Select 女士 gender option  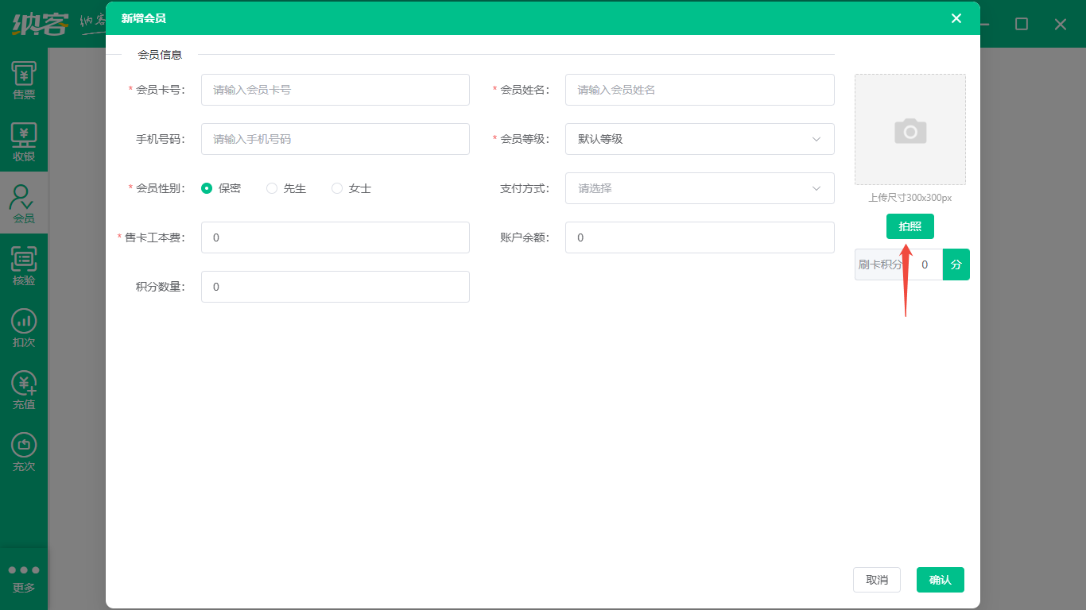tap(336, 188)
